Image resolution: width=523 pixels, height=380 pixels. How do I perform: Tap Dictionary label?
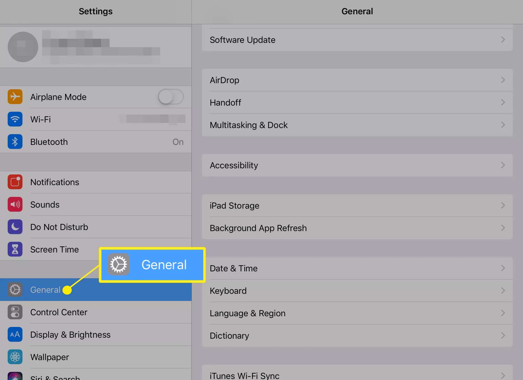(x=229, y=336)
